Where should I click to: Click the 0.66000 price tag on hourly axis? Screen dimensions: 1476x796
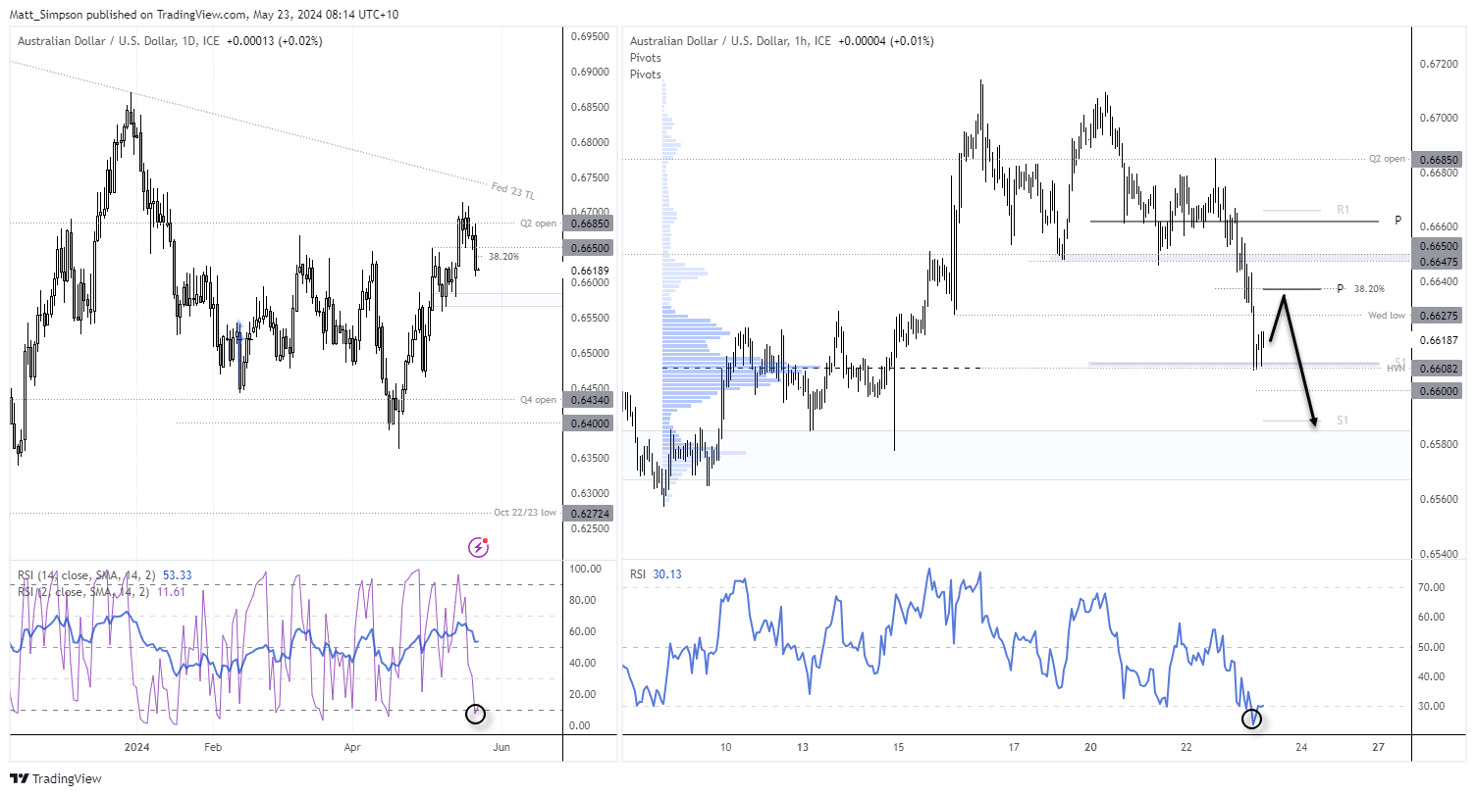pyautogui.click(x=1436, y=390)
